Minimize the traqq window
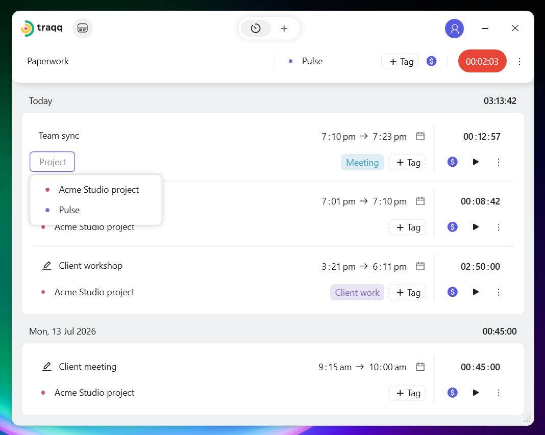545x435 pixels. pyautogui.click(x=485, y=29)
